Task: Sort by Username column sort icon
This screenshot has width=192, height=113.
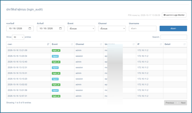Action: click(134, 44)
